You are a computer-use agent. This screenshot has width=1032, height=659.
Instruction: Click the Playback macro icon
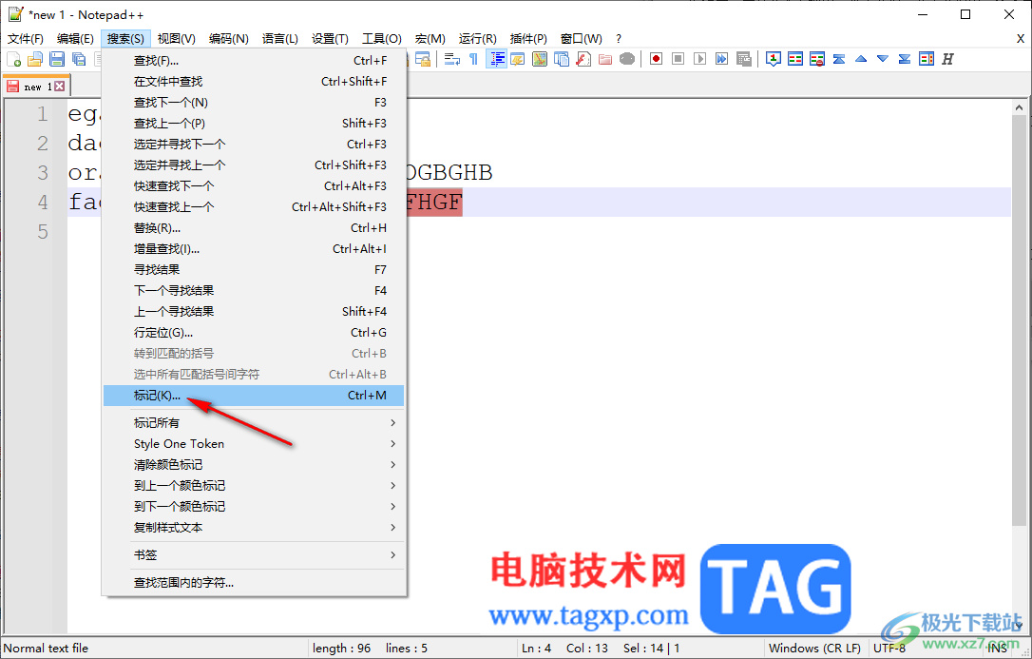point(699,59)
